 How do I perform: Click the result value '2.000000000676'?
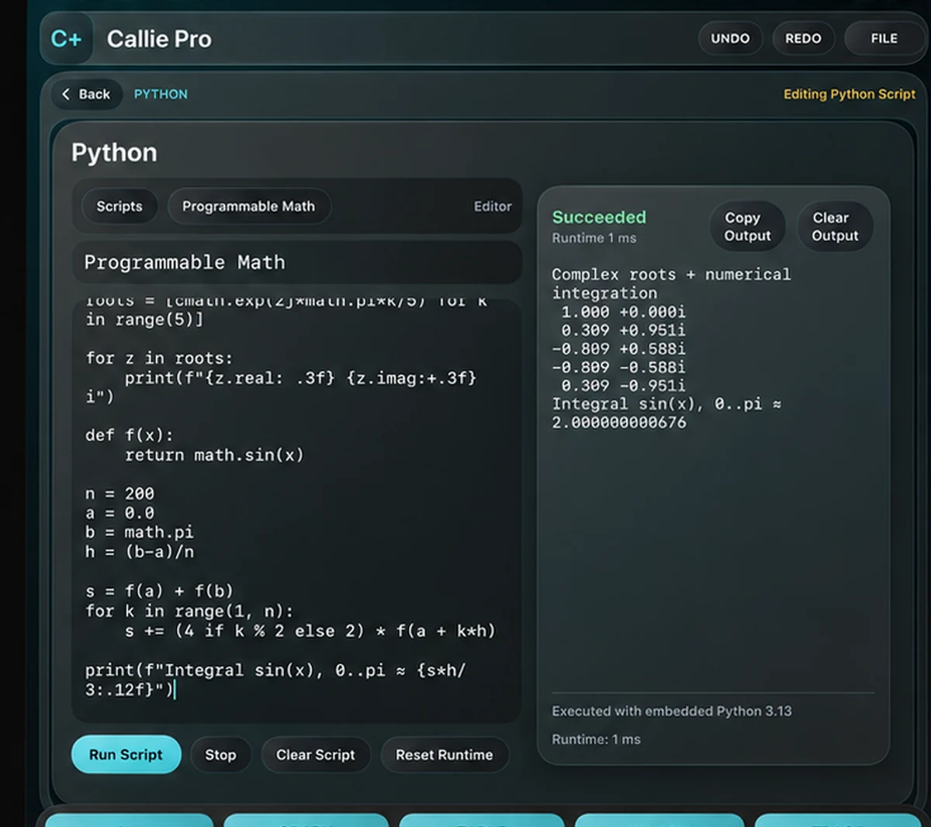click(x=619, y=424)
